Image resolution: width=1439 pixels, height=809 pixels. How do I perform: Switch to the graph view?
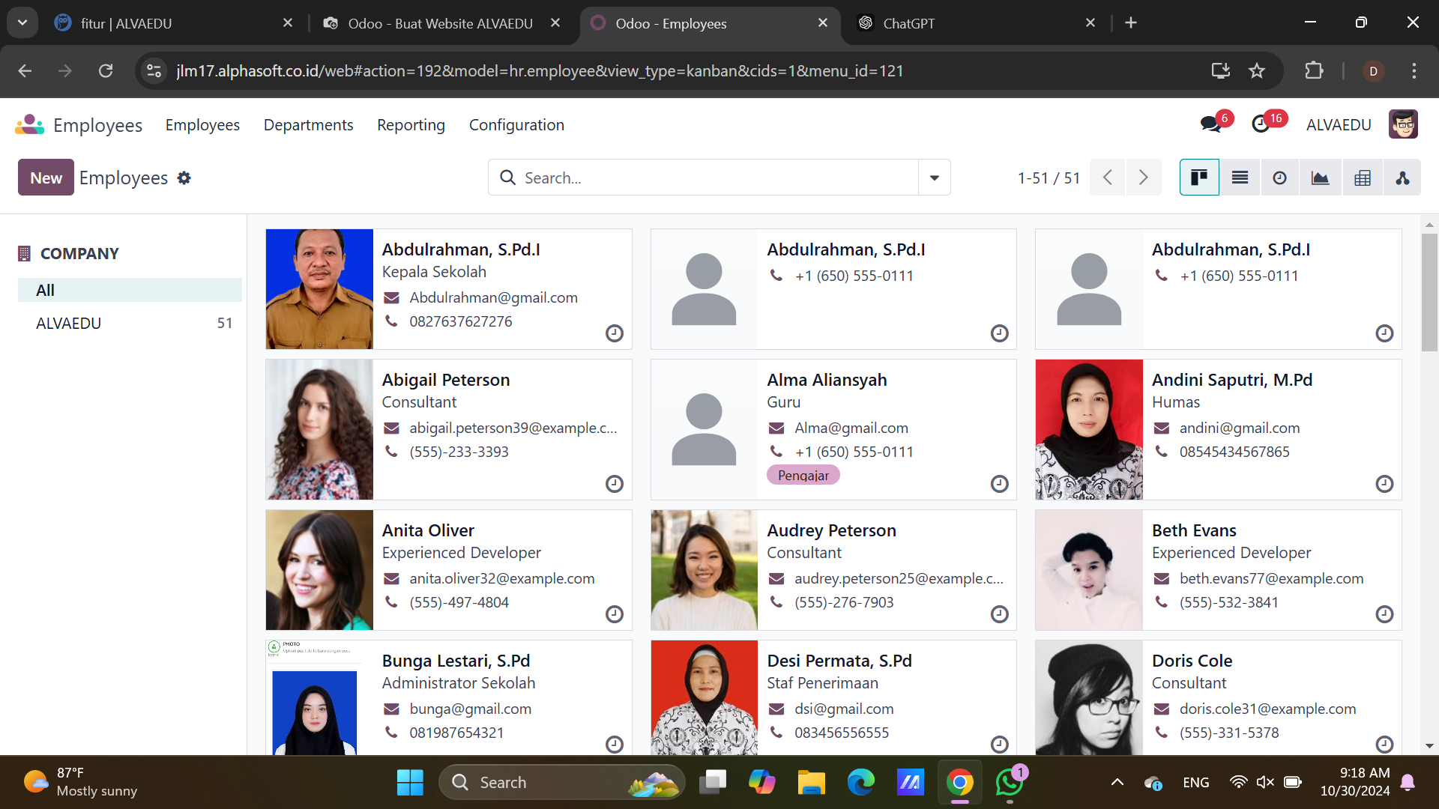tap(1320, 178)
